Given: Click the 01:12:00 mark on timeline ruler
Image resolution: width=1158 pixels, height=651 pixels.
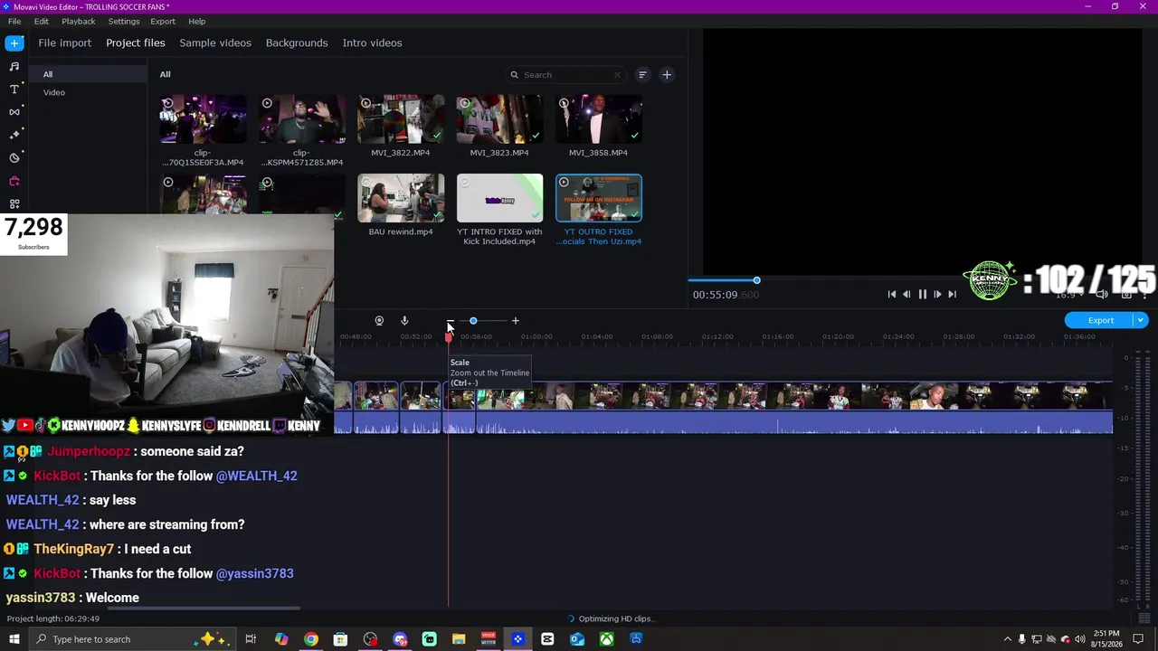Looking at the screenshot, I should (x=717, y=336).
